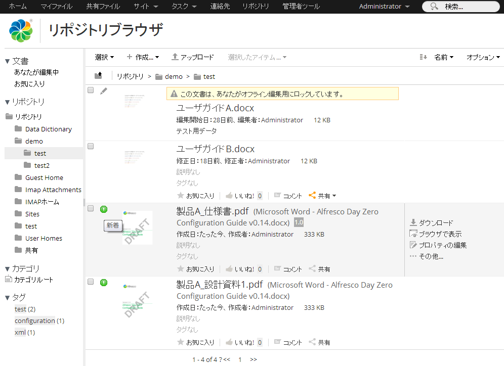Click the favorite star for ユーザガイドB.docx
The width and height of the screenshot is (504, 366).
181,195
